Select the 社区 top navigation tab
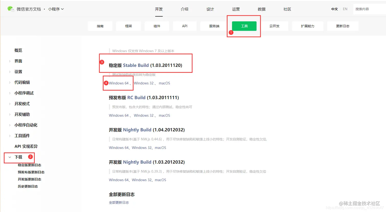 click(287, 9)
